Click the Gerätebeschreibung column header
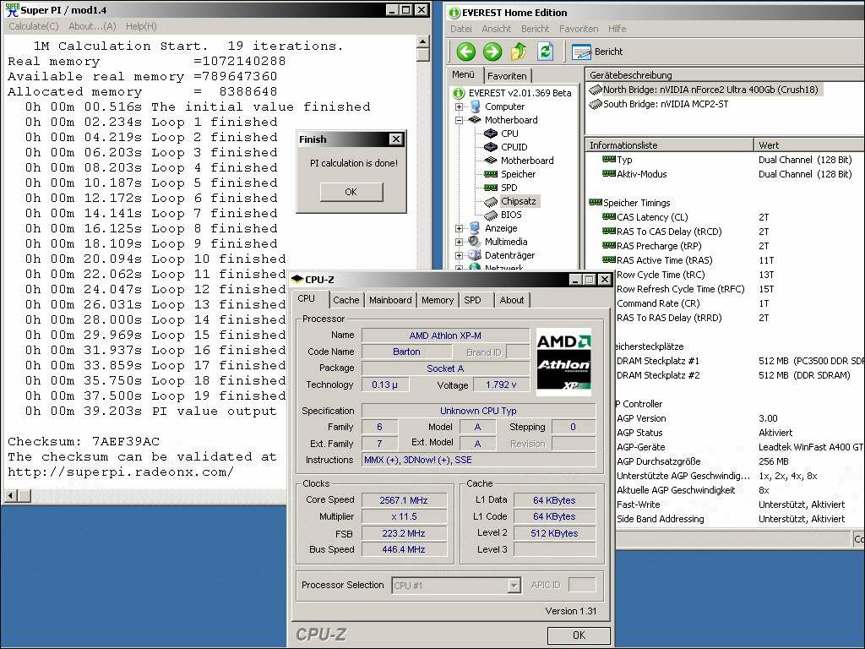 point(725,75)
